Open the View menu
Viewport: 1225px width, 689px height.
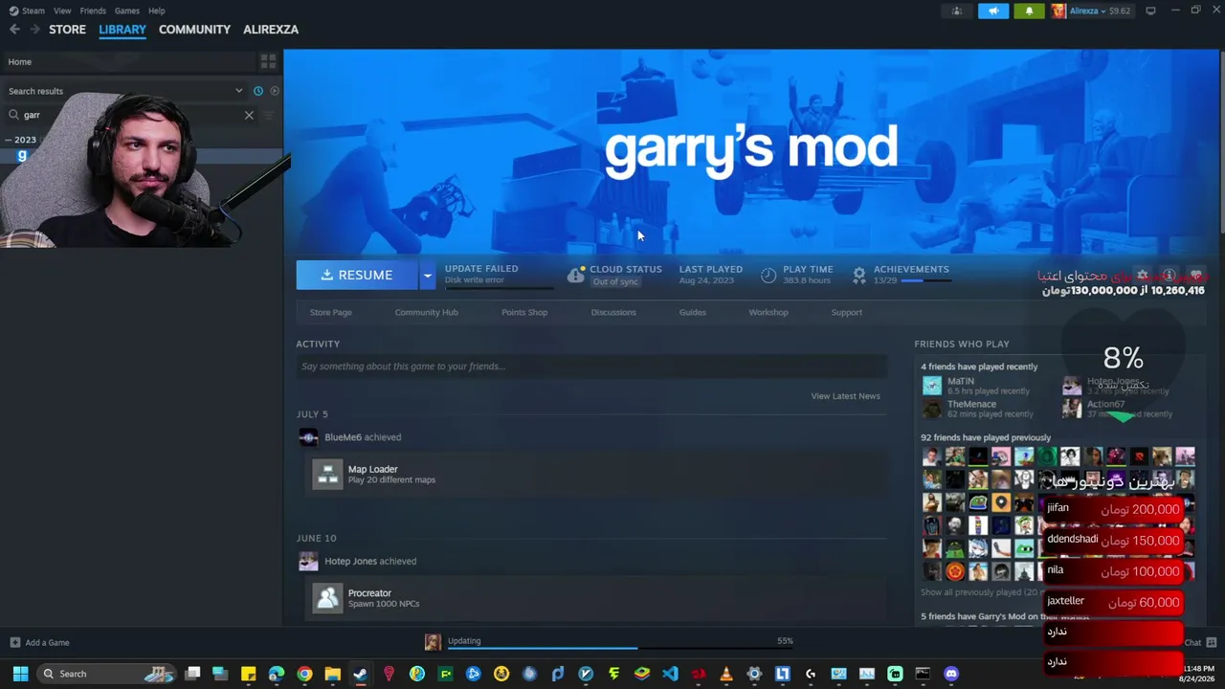(x=62, y=11)
